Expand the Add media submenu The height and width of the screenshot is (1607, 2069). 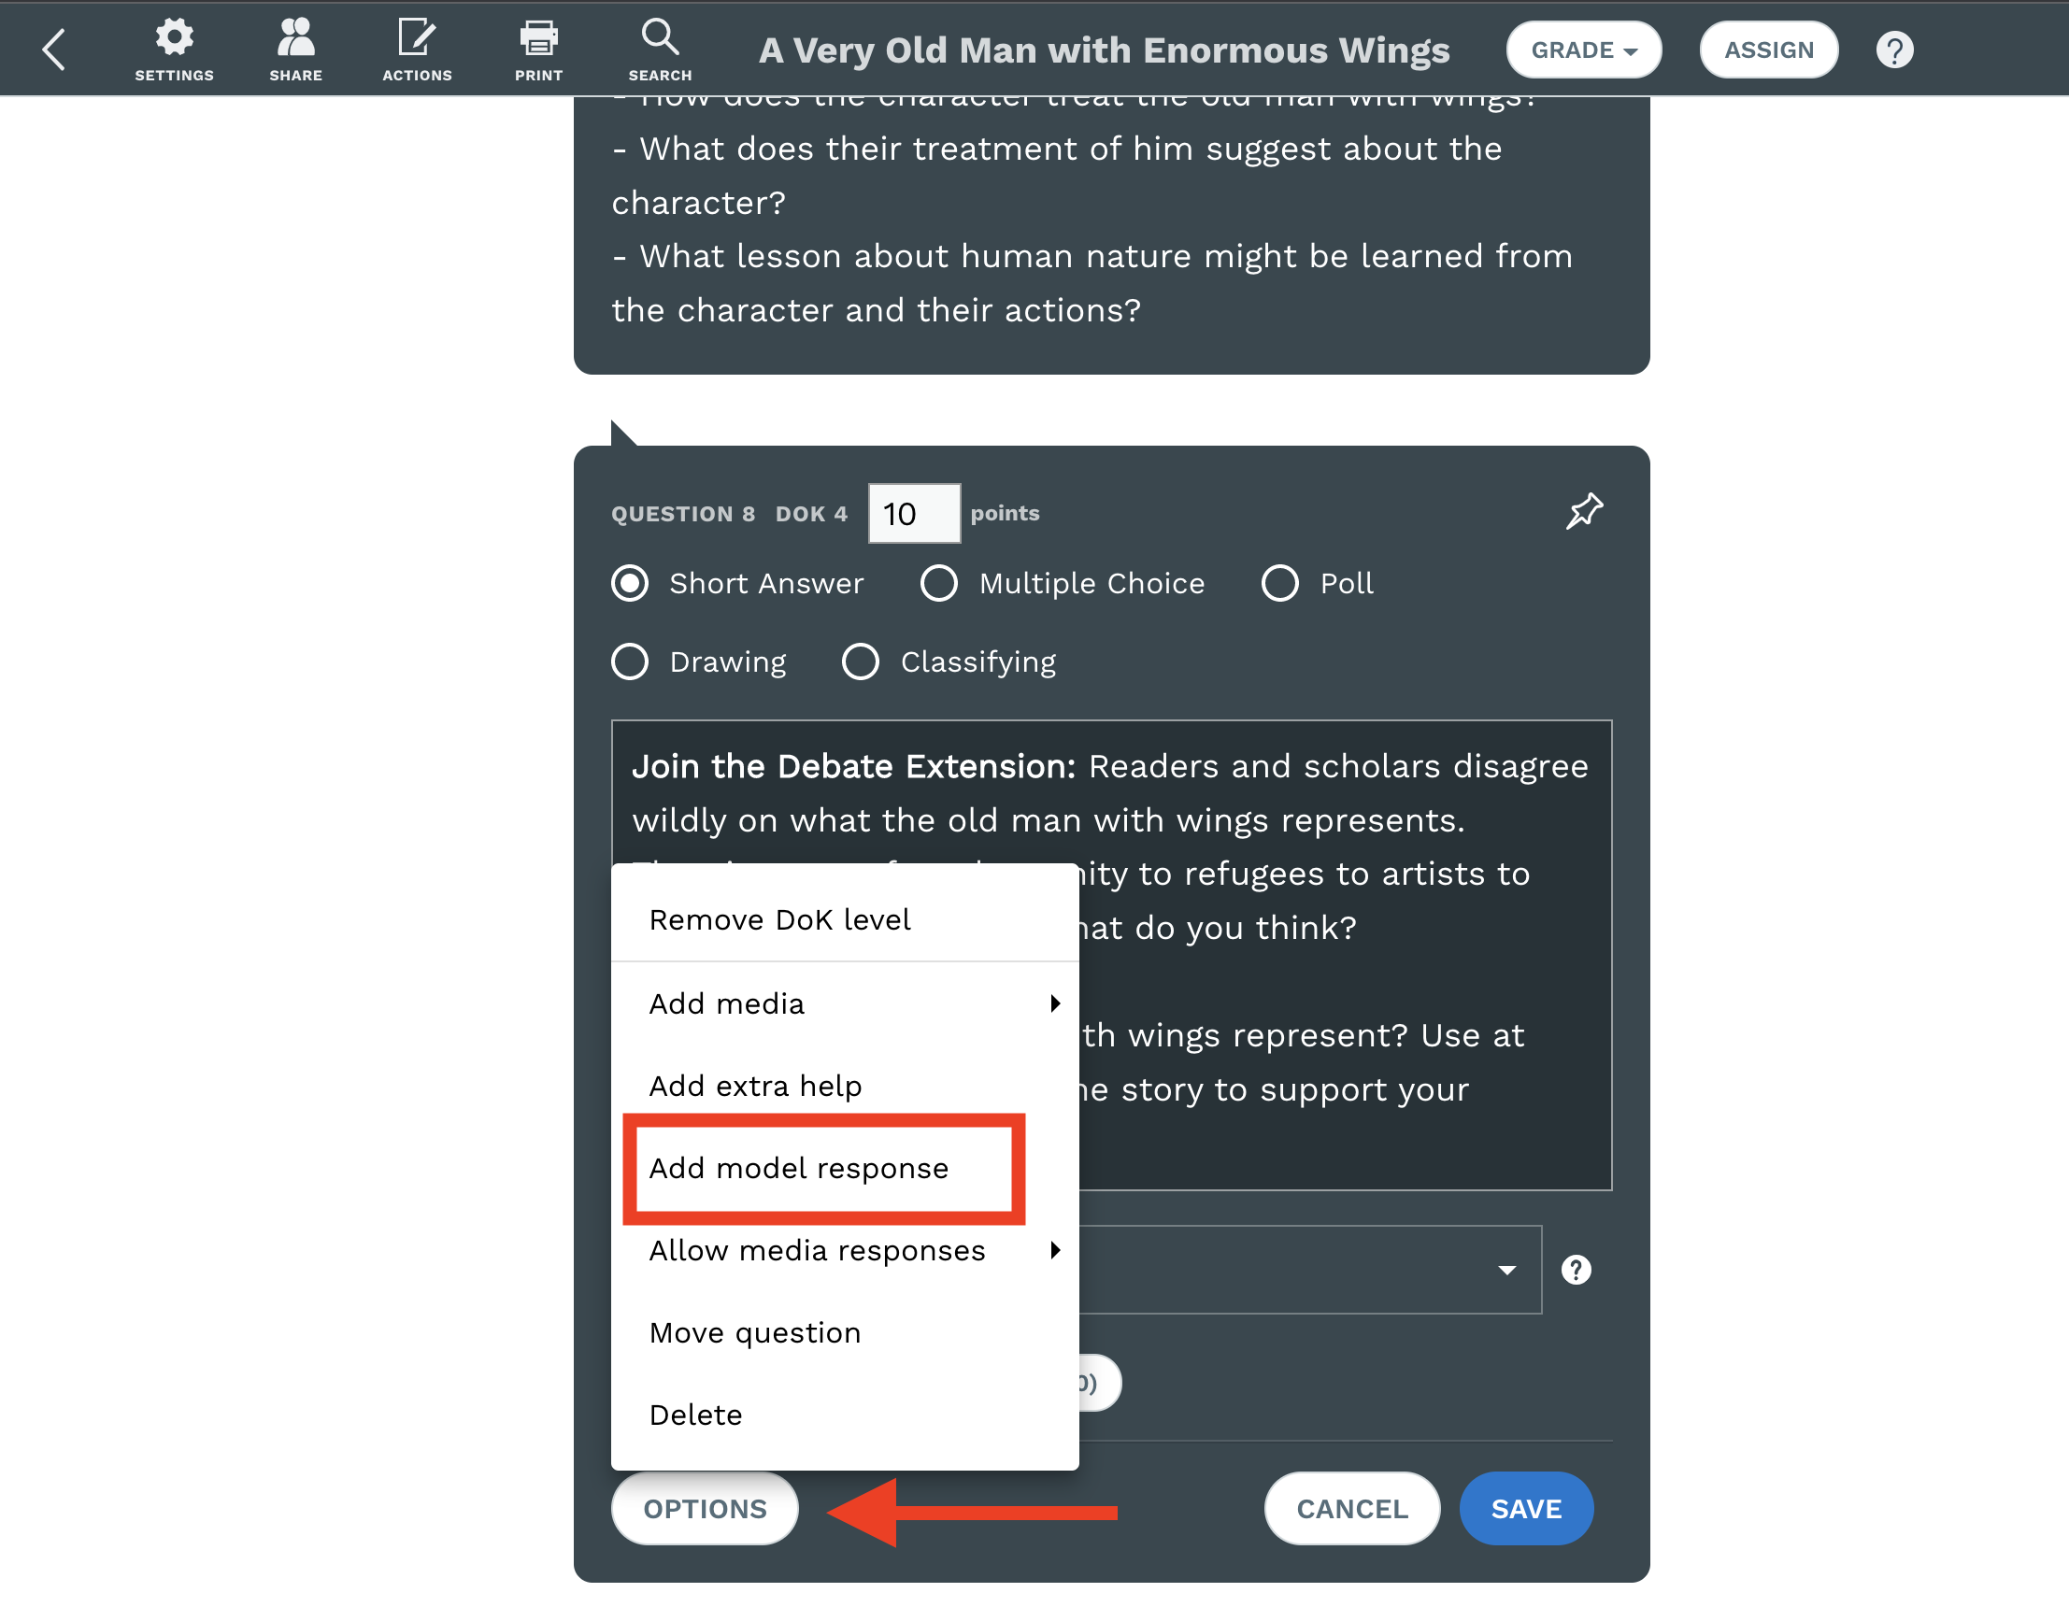click(844, 1003)
